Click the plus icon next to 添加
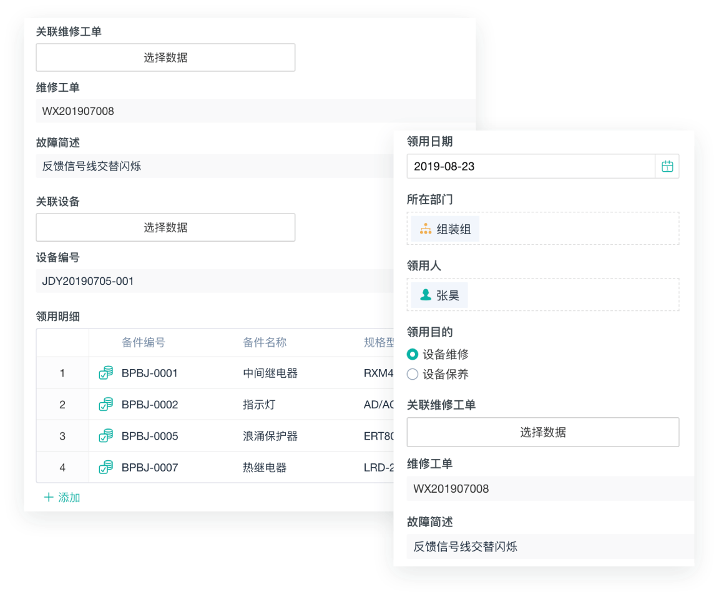Screen dimensions: 719x597 (49, 498)
